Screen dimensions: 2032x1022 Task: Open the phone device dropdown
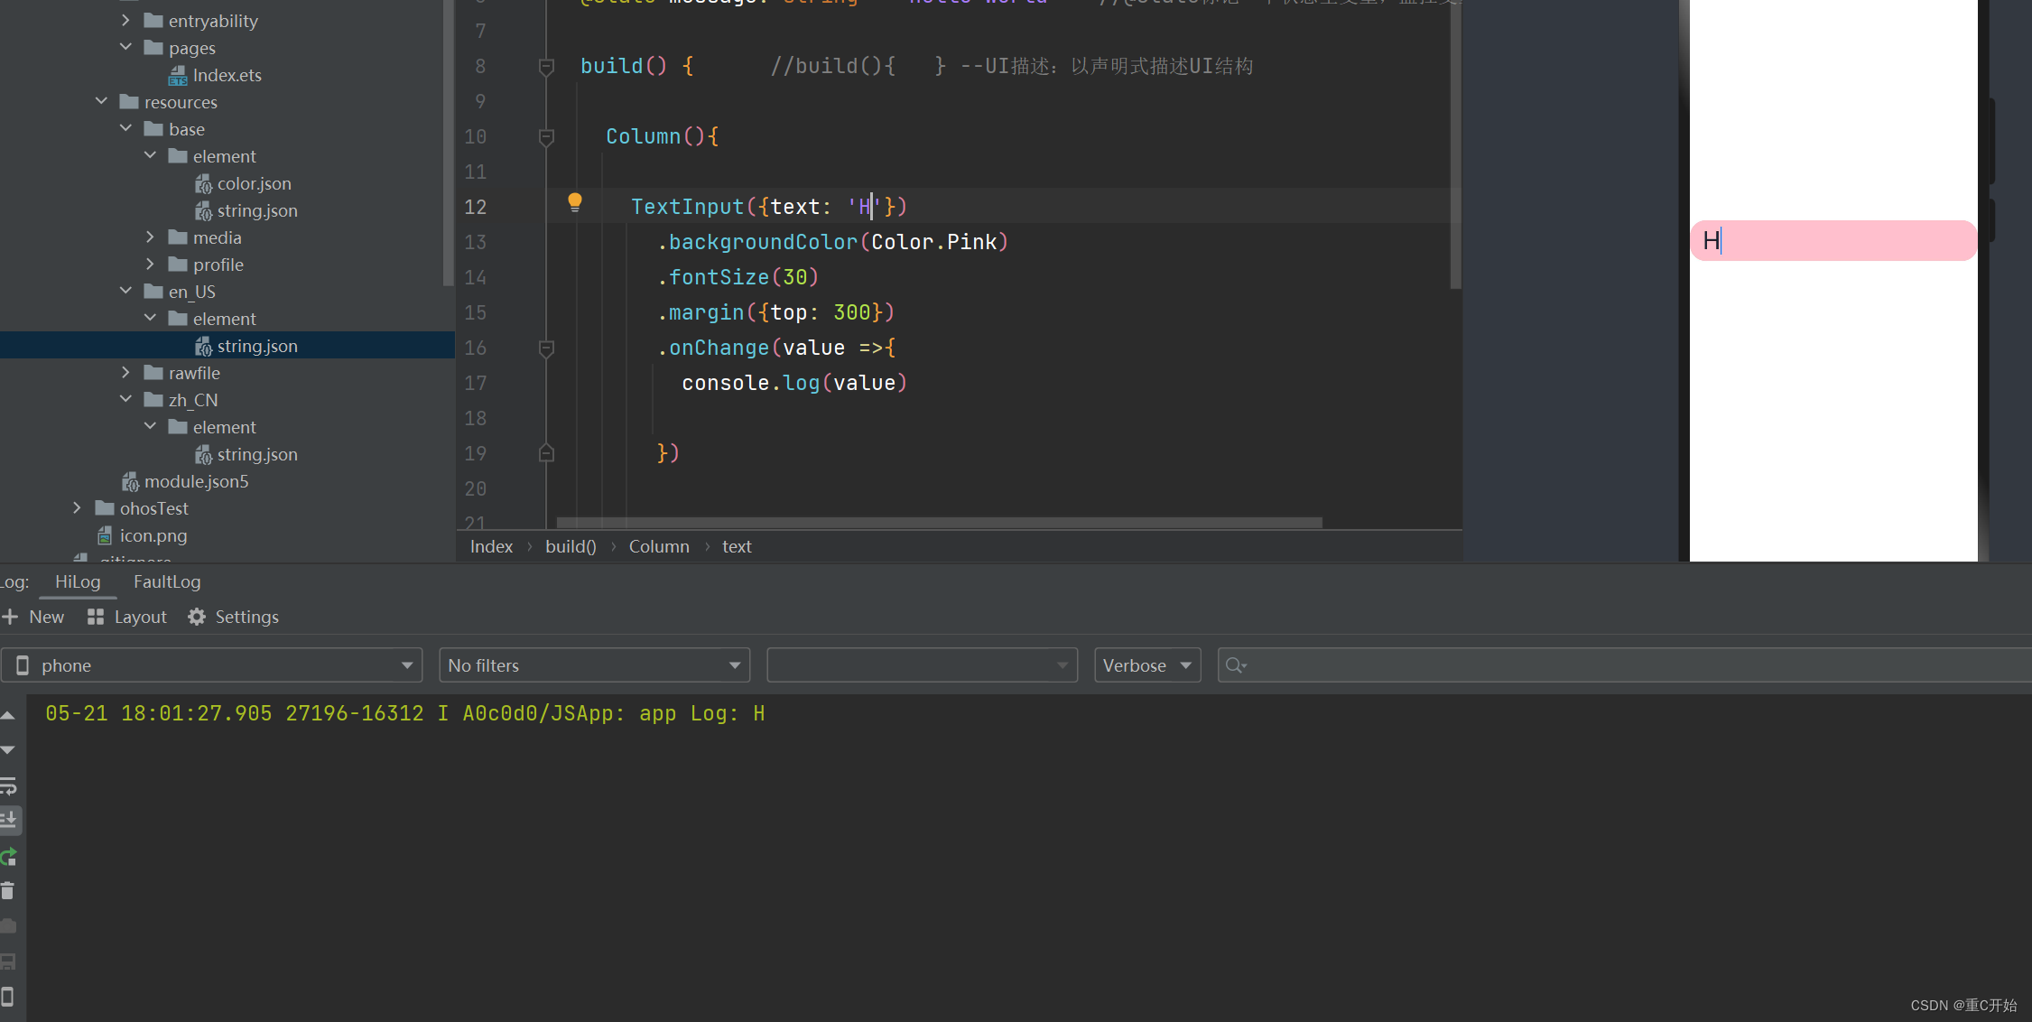(x=211, y=665)
